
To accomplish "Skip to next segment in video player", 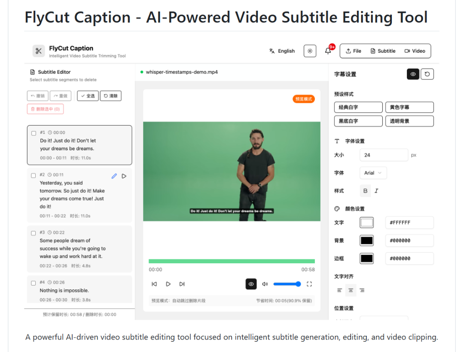I will [182, 284].
